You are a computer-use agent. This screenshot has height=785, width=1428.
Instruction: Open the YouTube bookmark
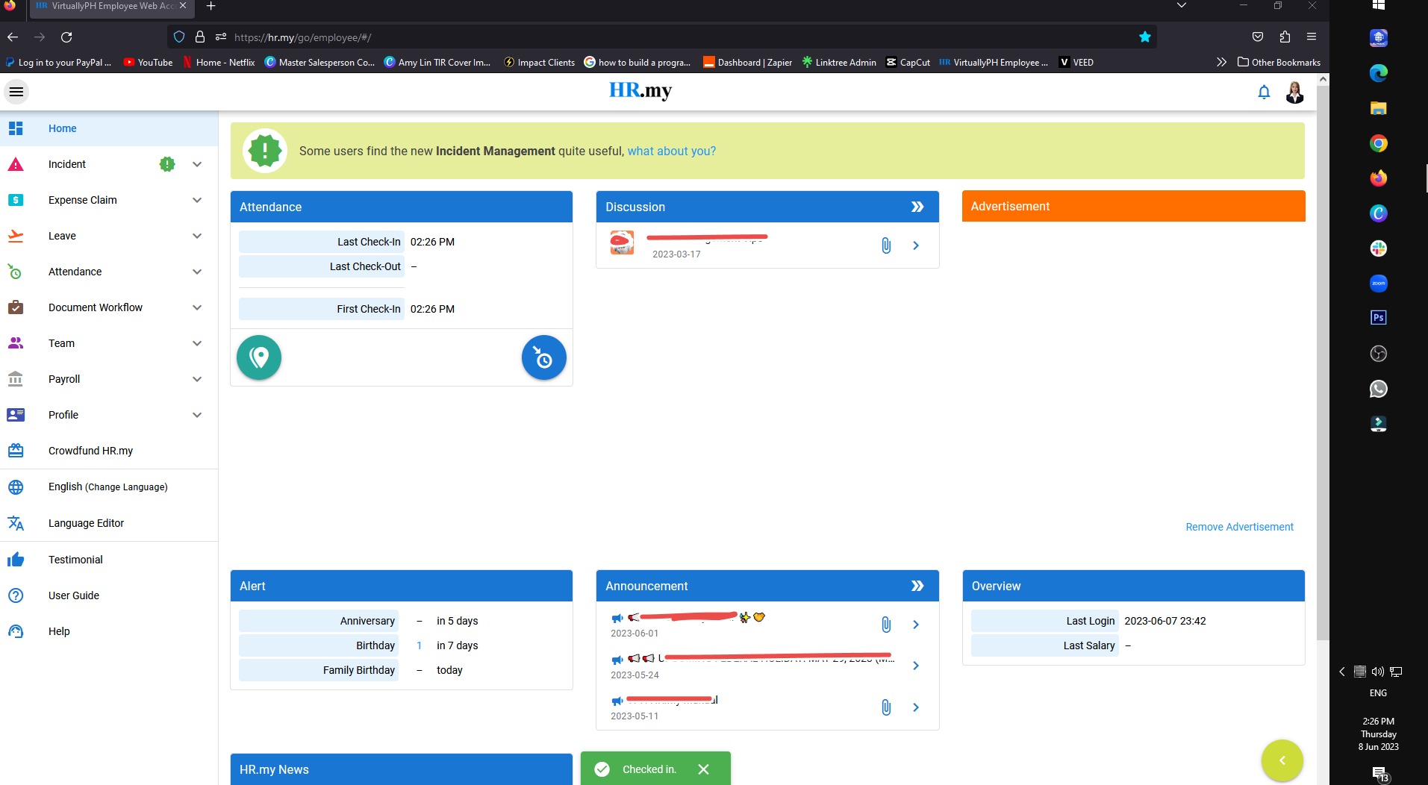(x=148, y=63)
